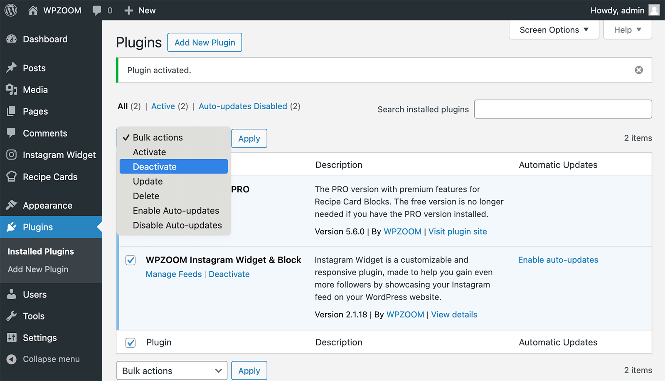Viewport: 665px width, 381px height.
Task: Click Add New Plugin button
Action: (205, 42)
